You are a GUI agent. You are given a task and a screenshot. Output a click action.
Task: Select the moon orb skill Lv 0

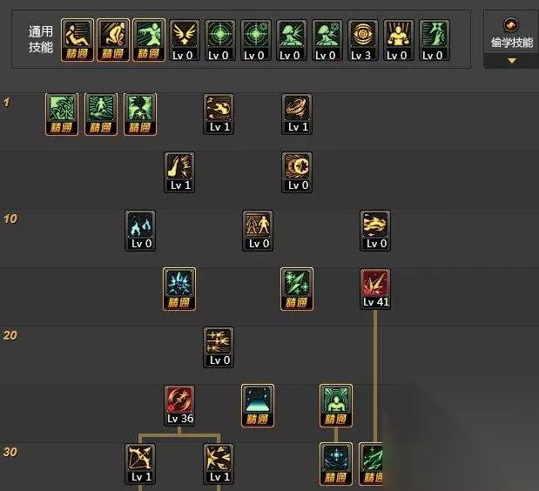(x=297, y=172)
